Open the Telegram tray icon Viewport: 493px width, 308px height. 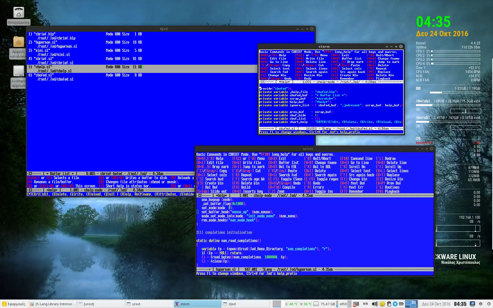coord(395,304)
